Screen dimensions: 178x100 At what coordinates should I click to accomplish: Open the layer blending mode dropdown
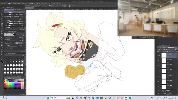(164, 47)
